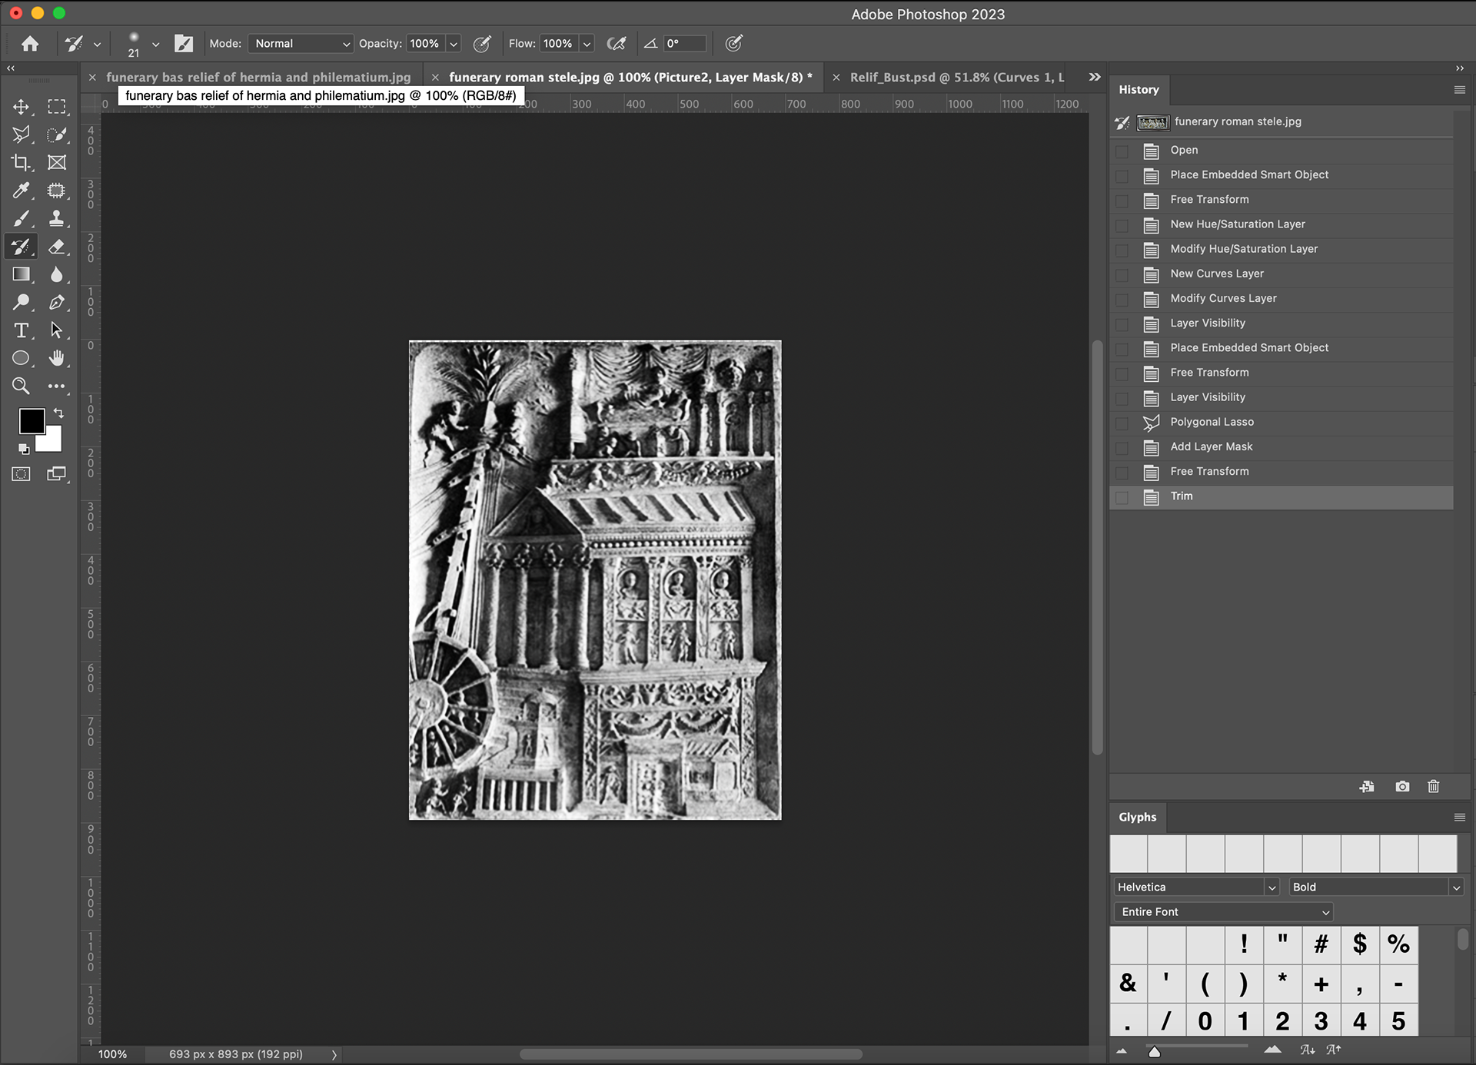Select the Horizontal Type tool

coord(21,330)
